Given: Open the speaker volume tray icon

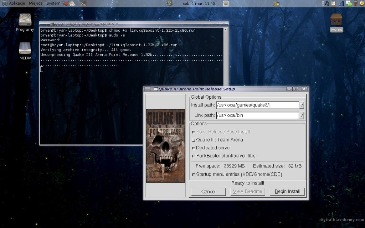Looking at the screenshot, I should point(355,3).
